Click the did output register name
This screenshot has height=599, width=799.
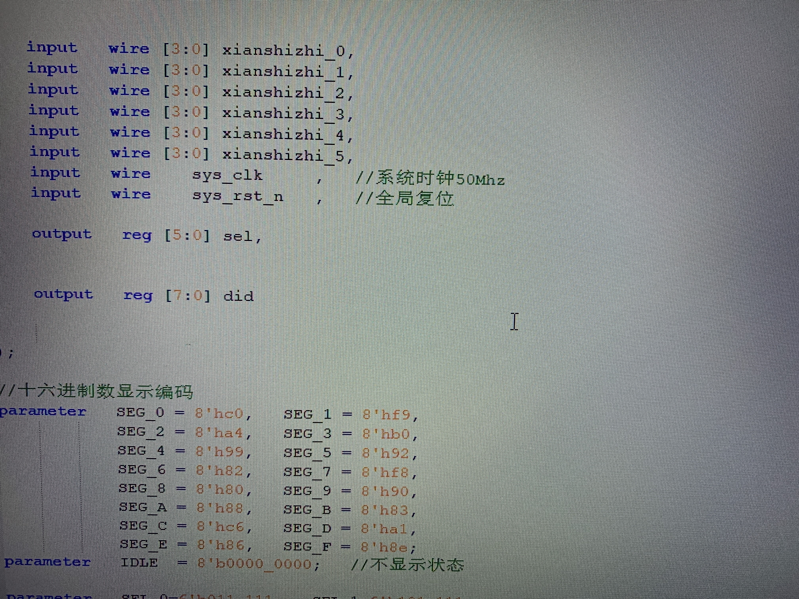coord(238,296)
